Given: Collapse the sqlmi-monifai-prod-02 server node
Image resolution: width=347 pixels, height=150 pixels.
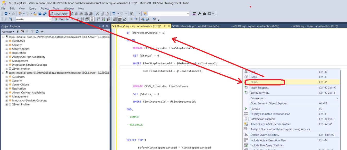Looking at the screenshot, I should coord(3,37).
